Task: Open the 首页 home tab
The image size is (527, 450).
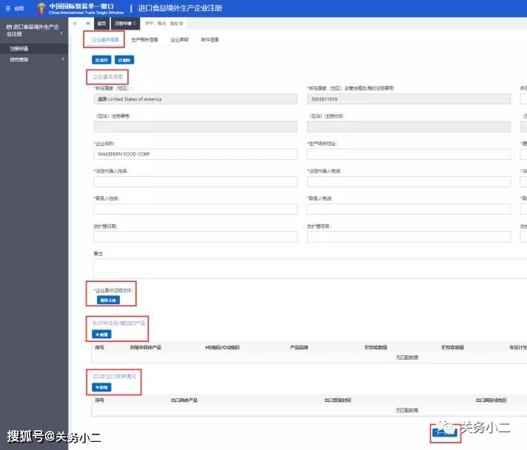Action: click(101, 24)
